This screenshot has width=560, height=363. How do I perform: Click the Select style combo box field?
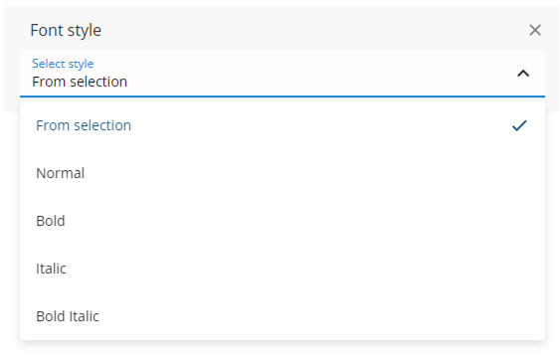pos(282,74)
